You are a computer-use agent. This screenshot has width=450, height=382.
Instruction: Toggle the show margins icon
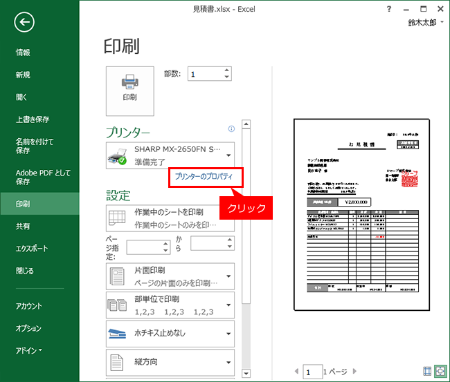(x=427, y=372)
